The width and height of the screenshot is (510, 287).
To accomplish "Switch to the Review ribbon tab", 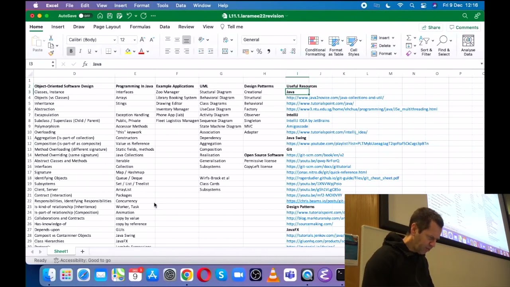I will point(186,27).
